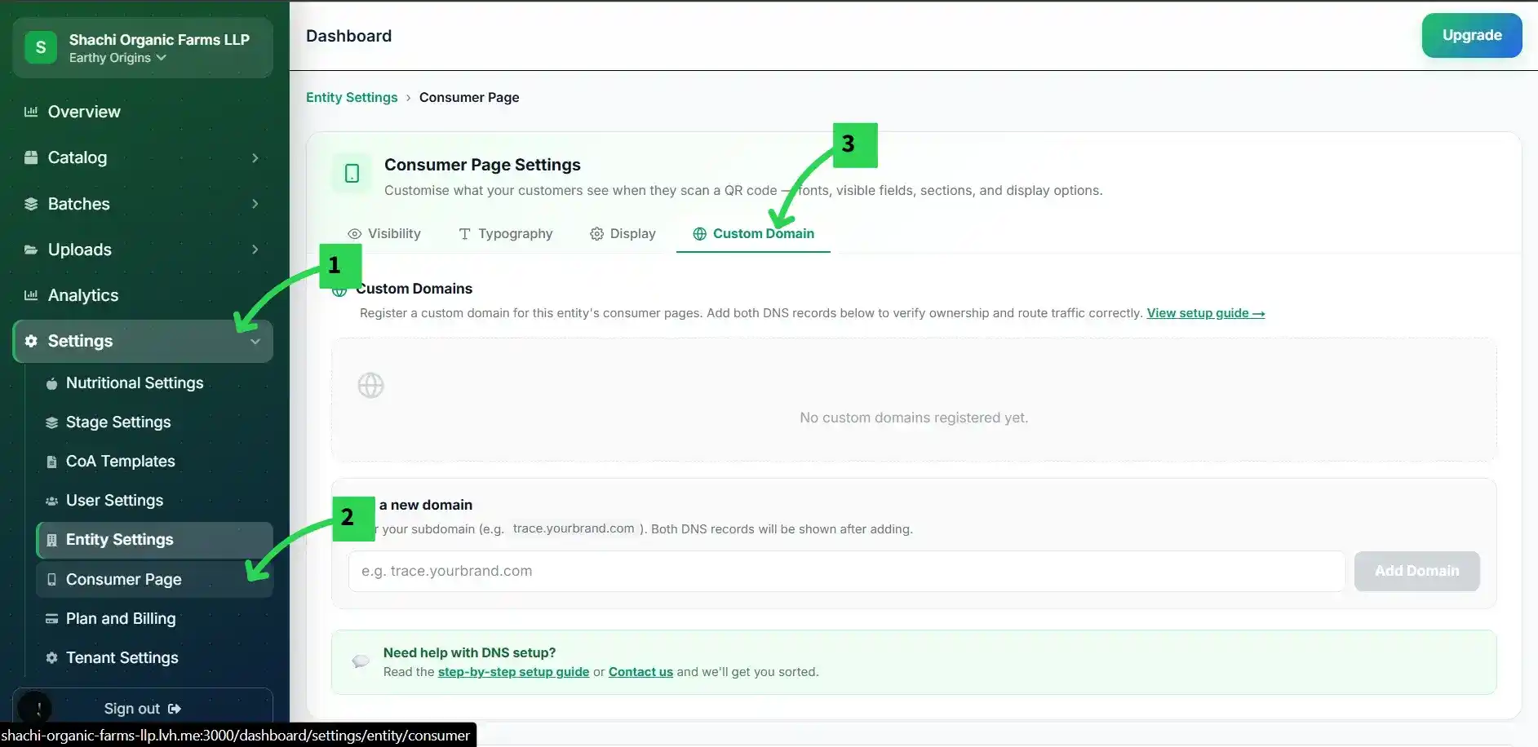Click the Custom Domain tab globe icon

[x=699, y=234]
